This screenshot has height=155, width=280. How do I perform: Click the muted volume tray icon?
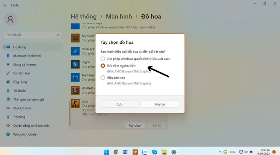(246, 152)
